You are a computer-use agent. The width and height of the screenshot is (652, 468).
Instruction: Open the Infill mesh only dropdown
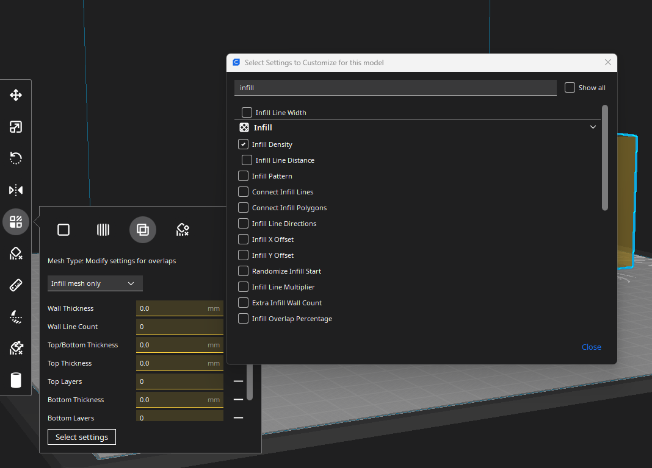click(95, 283)
